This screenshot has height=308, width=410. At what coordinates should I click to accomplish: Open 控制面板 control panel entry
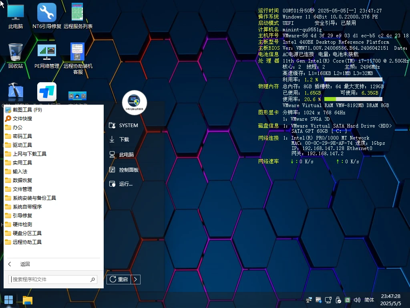124,170
